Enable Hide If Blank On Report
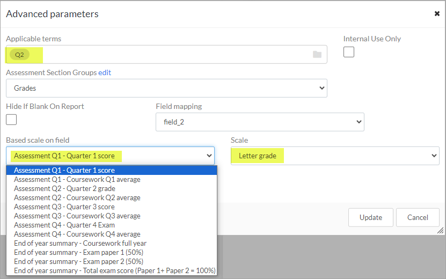Screen dimensions: 446x279 click(x=11, y=120)
